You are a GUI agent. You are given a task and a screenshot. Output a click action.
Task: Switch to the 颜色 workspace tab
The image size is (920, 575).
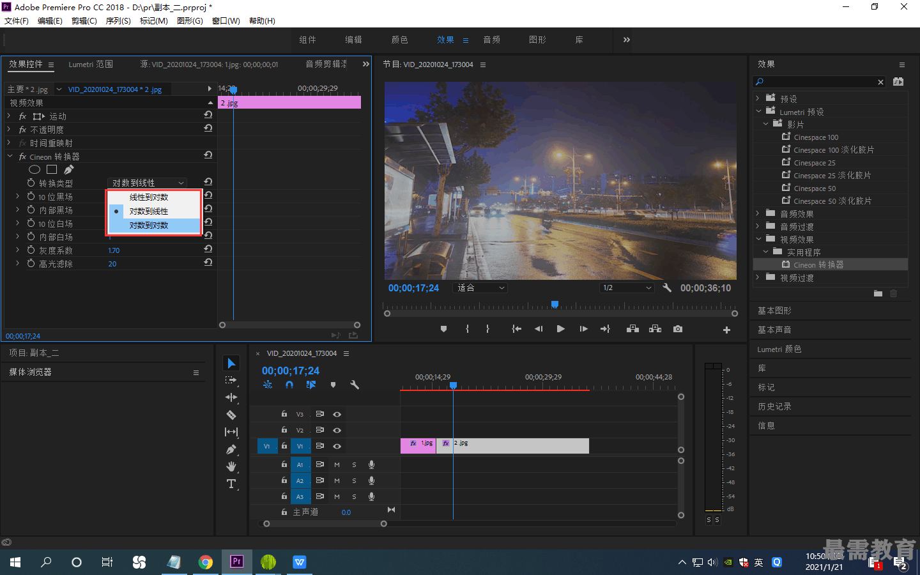click(x=399, y=40)
